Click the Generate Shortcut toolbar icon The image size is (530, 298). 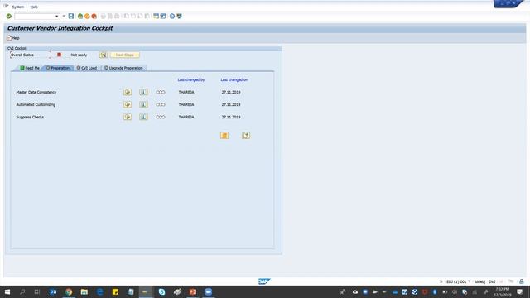(163, 17)
